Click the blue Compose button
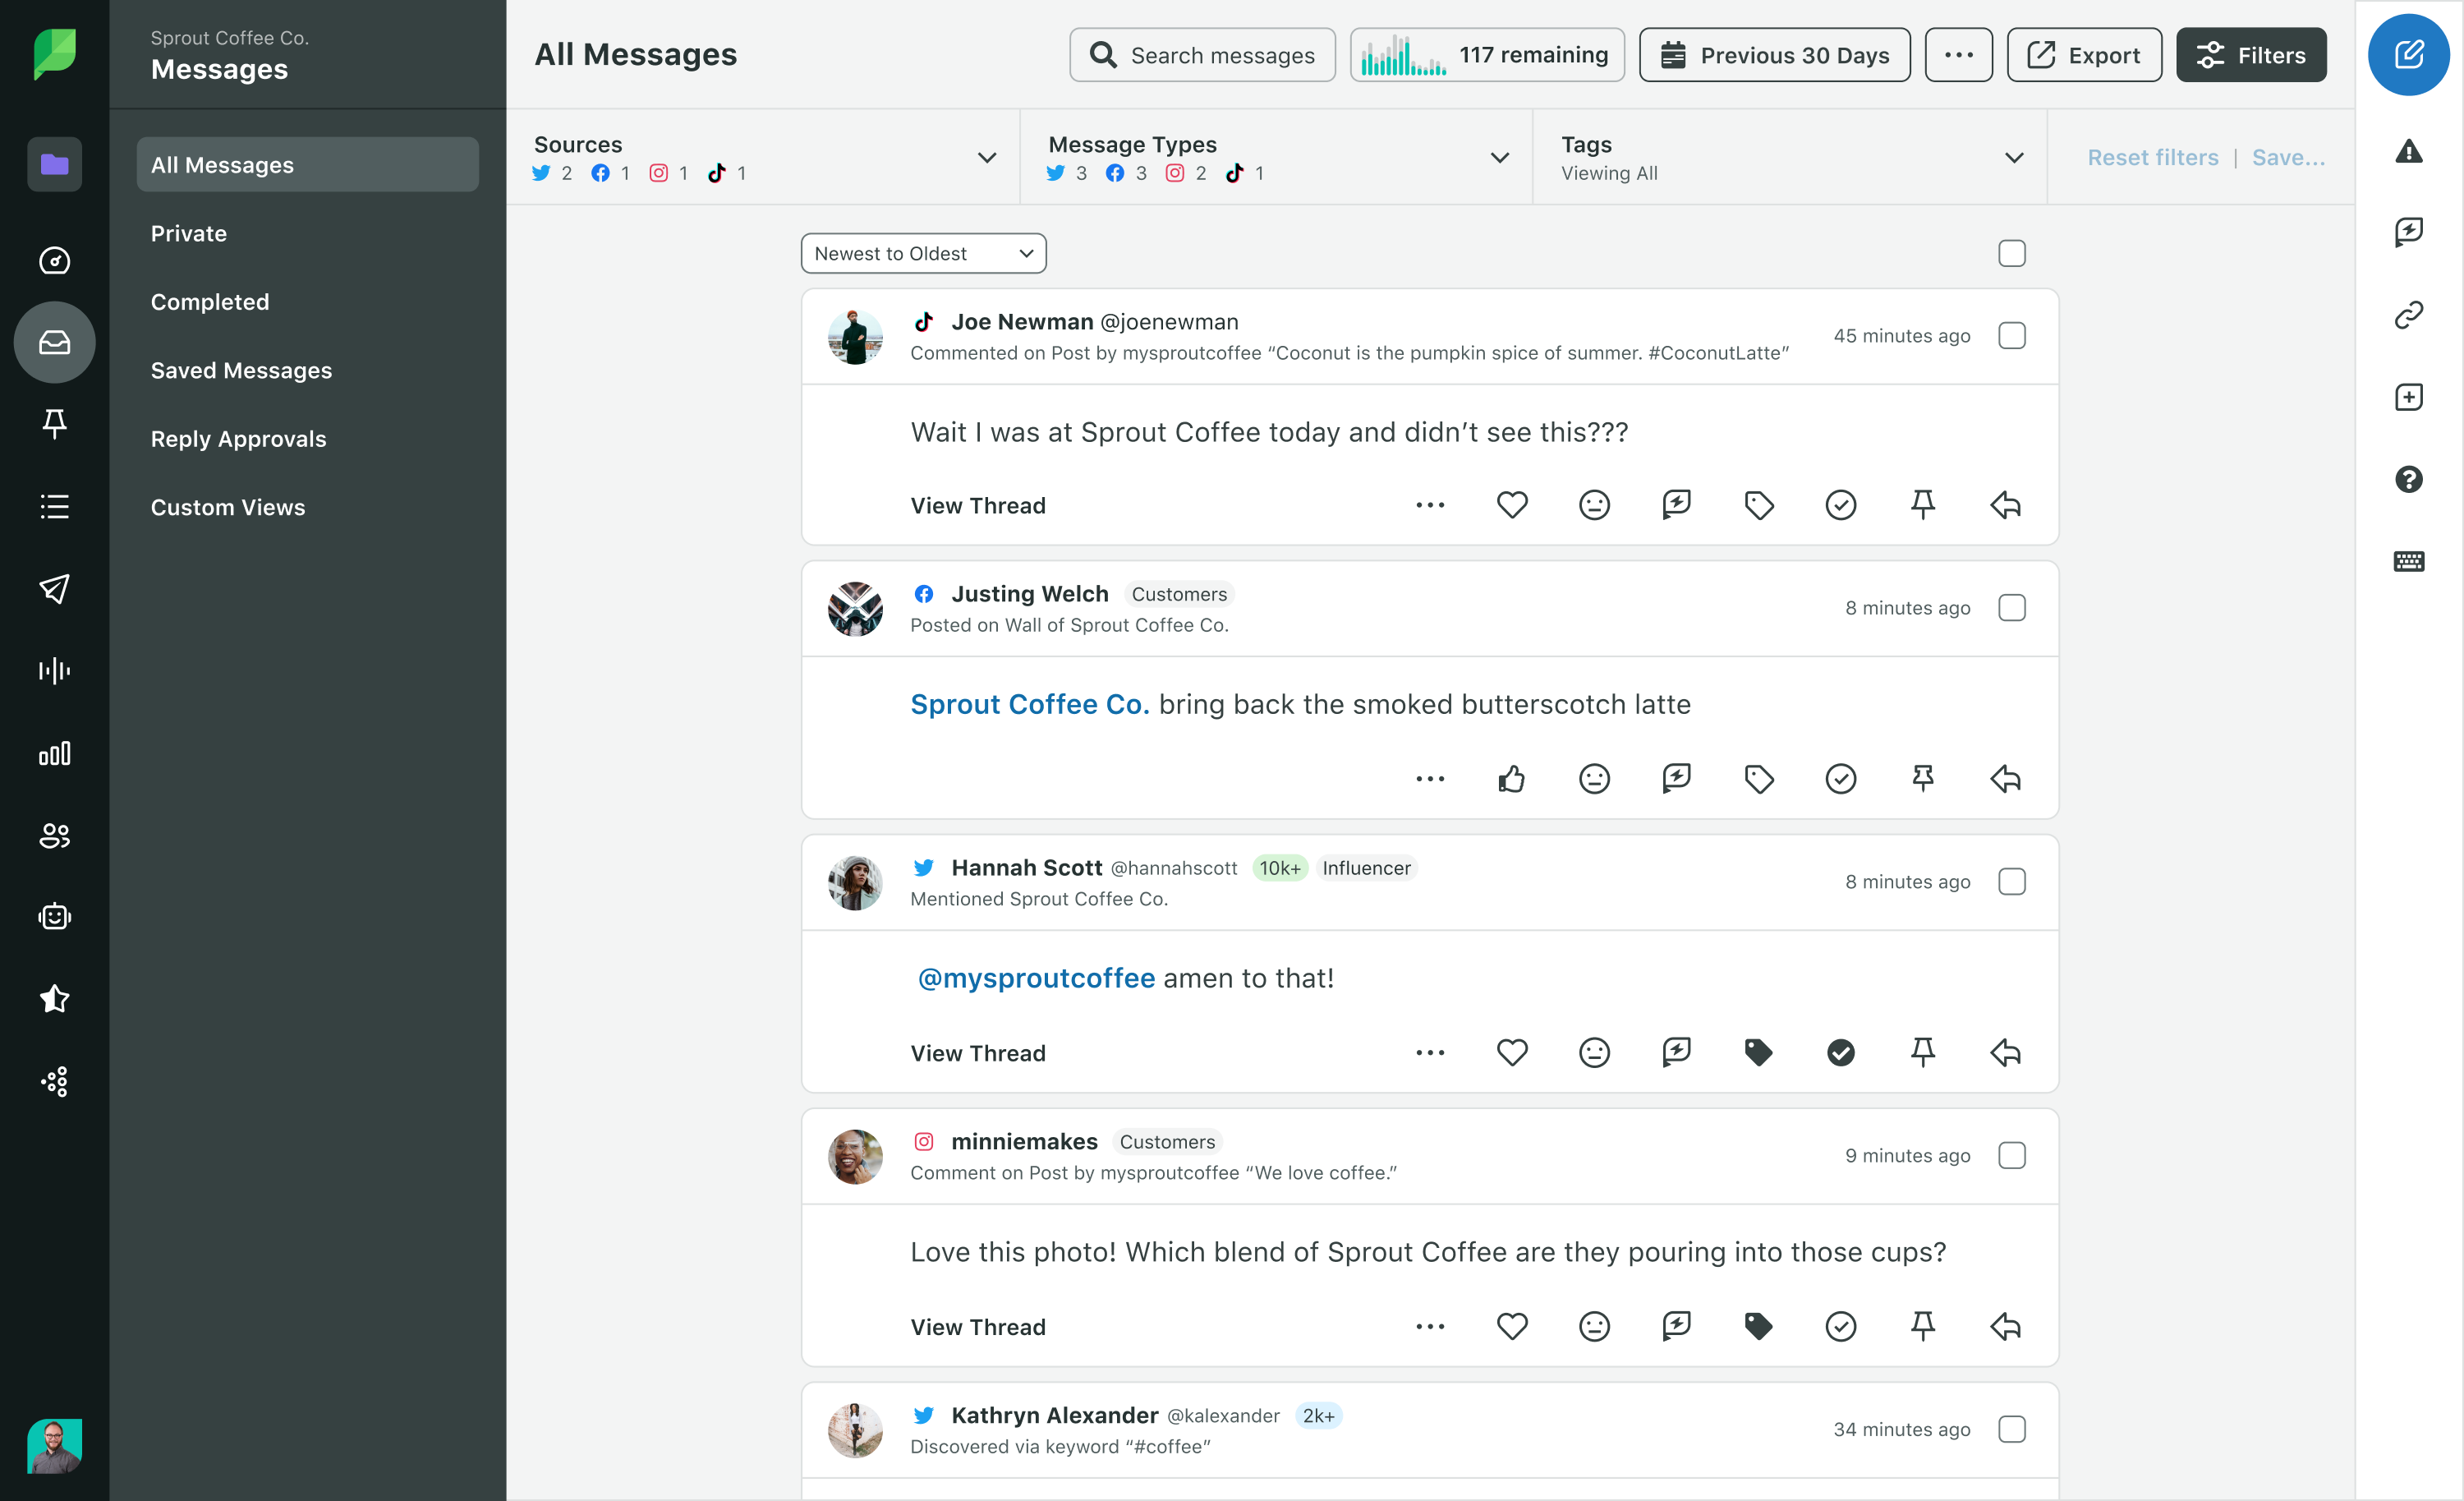Screen dimensions: 2464x1501 (x=2407, y=55)
